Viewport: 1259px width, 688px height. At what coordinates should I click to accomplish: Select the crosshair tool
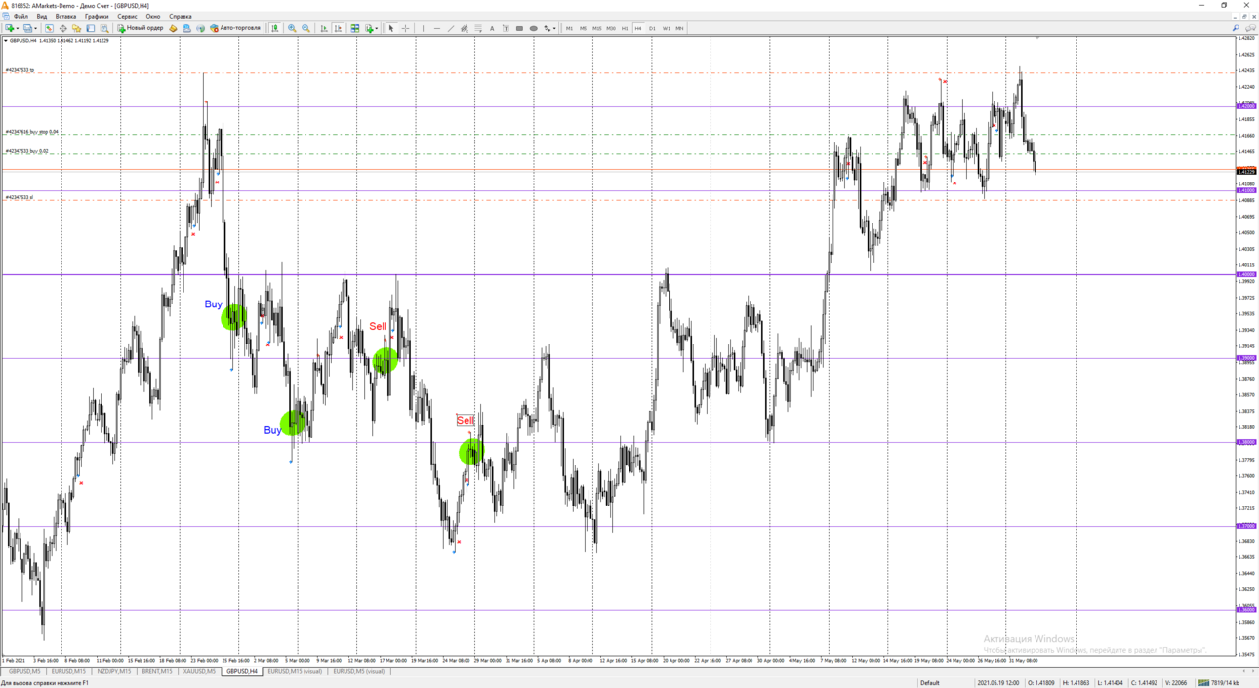(x=406, y=28)
